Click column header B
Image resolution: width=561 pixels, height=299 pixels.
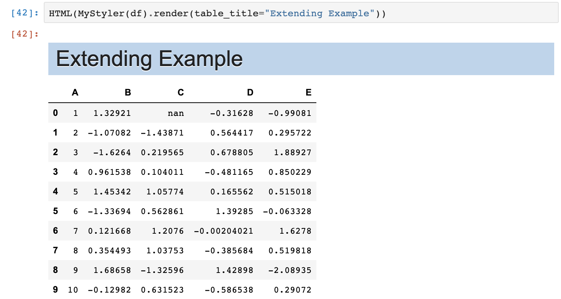coord(128,92)
